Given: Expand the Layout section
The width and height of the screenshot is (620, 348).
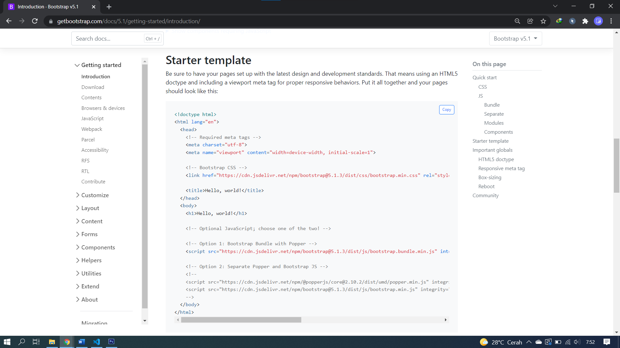Looking at the screenshot, I should (87, 208).
